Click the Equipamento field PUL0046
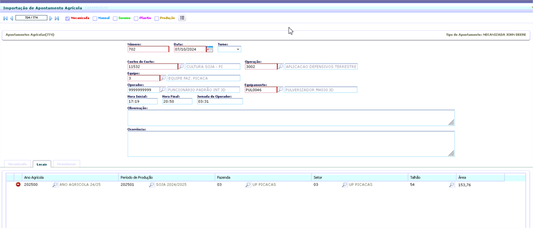533x228 pixels. click(260, 90)
